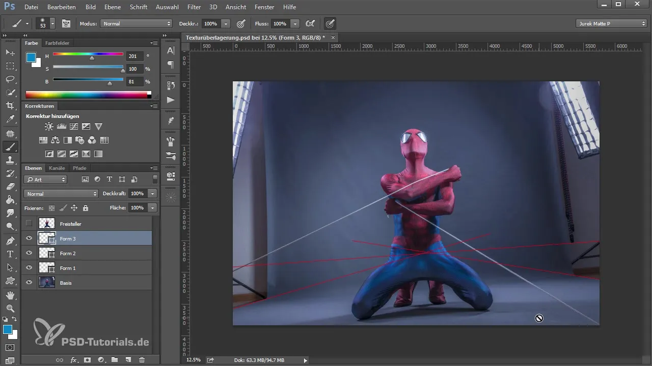Switch to the Pfade tab
This screenshot has width=652, height=366.
79,168
